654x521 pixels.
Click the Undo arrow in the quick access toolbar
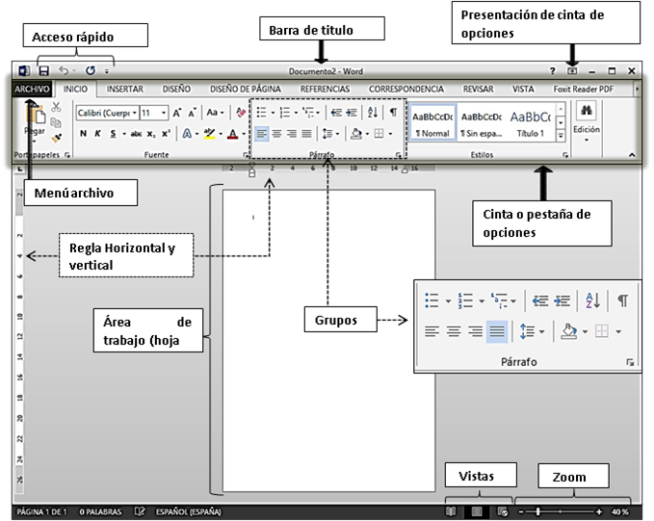[x=64, y=70]
